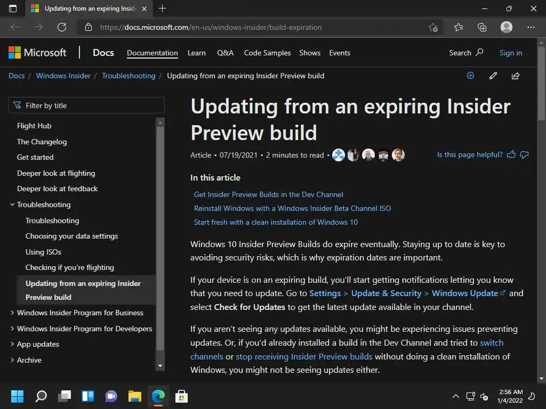Go to Troubleshooting breadcrumb link
546x409 pixels.
click(x=129, y=76)
